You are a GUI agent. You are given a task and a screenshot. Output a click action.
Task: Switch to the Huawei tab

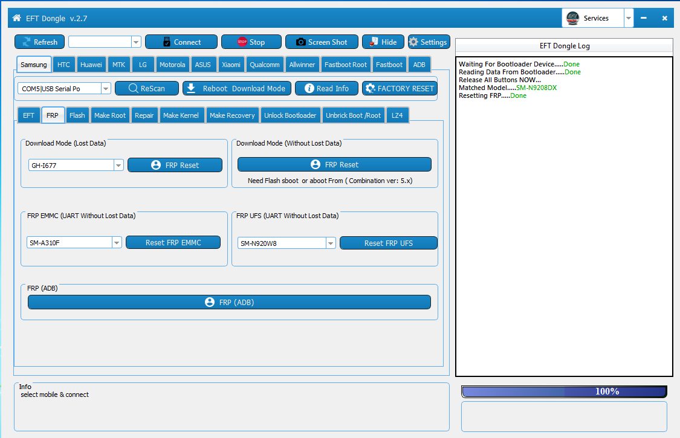pos(91,65)
